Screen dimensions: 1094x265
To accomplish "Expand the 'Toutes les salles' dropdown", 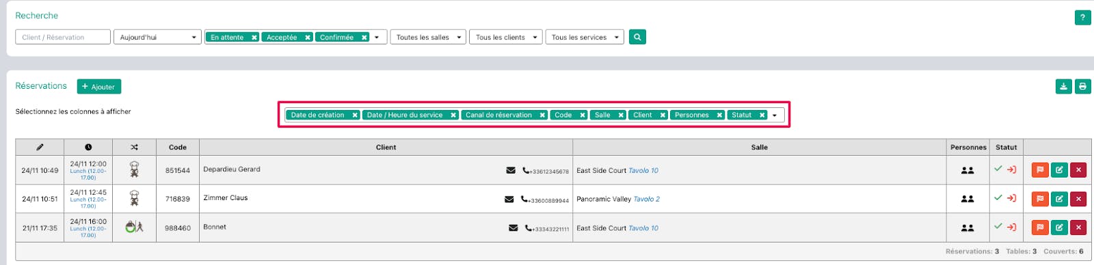I will [x=428, y=37].
